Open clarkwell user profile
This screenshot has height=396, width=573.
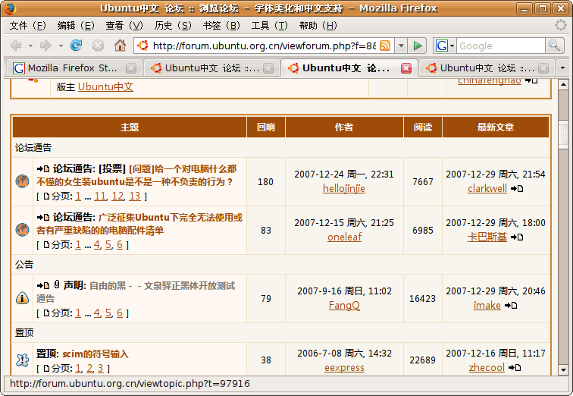[x=487, y=188]
